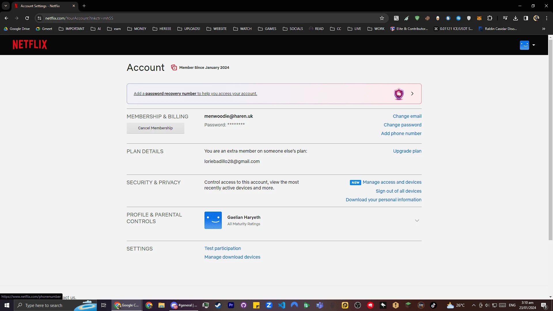Open the Change password link
Image resolution: width=553 pixels, height=311 pixels.
(402, 125)
